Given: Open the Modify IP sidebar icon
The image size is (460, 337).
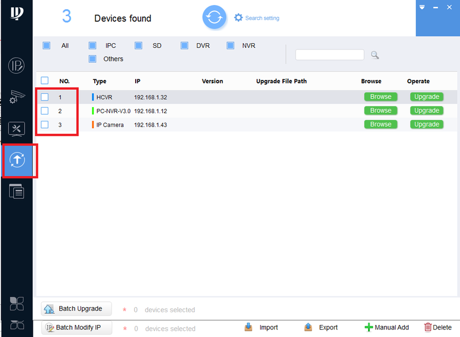Looking at the screenshot, I should (17, 66).
